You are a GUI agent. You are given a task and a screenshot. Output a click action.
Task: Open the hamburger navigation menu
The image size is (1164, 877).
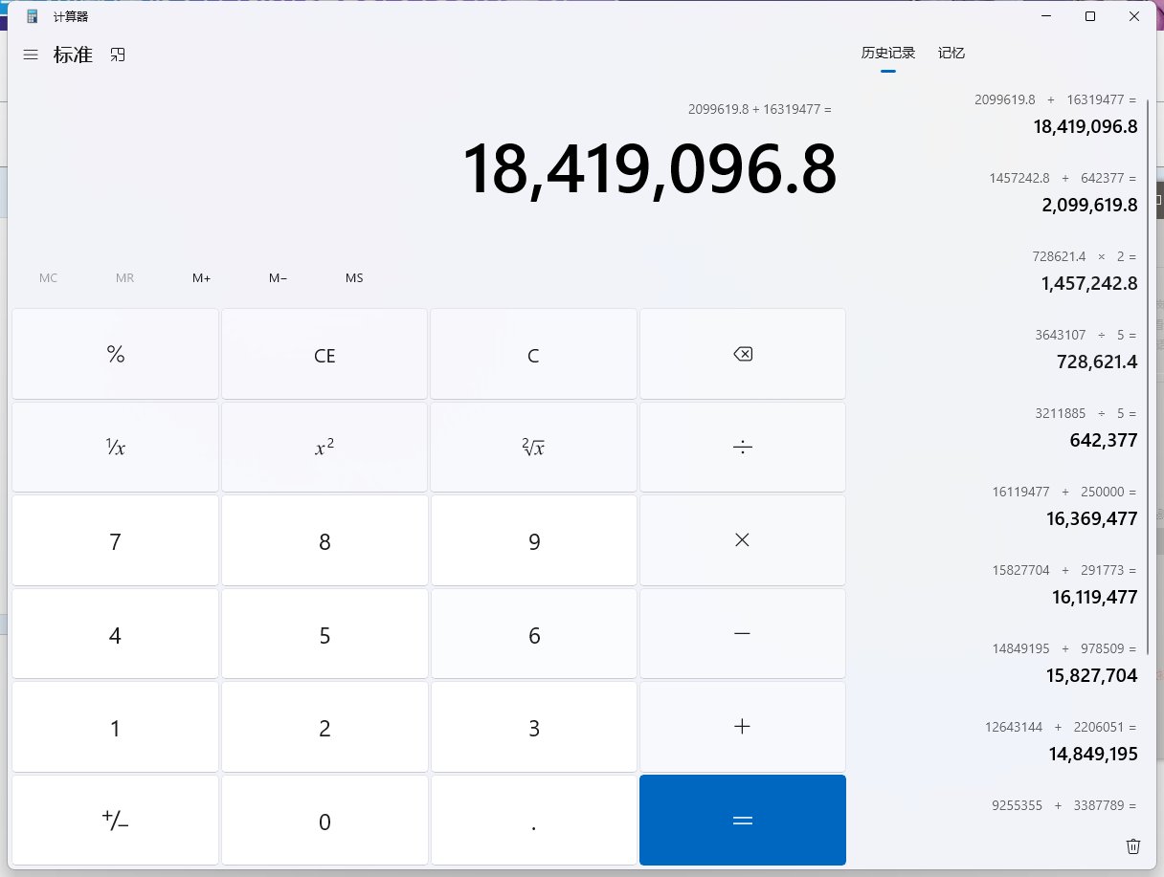point(31,55)
